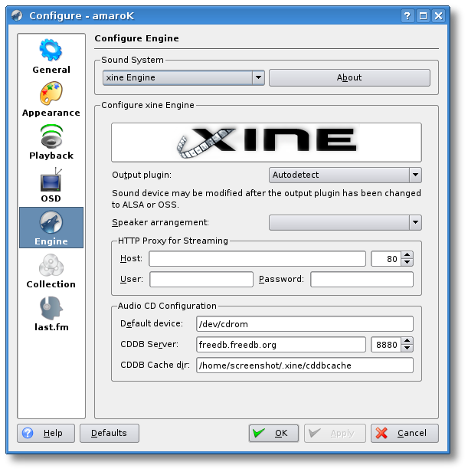Click the xine logo banner
468x472 pixels.
click(267, 143)
